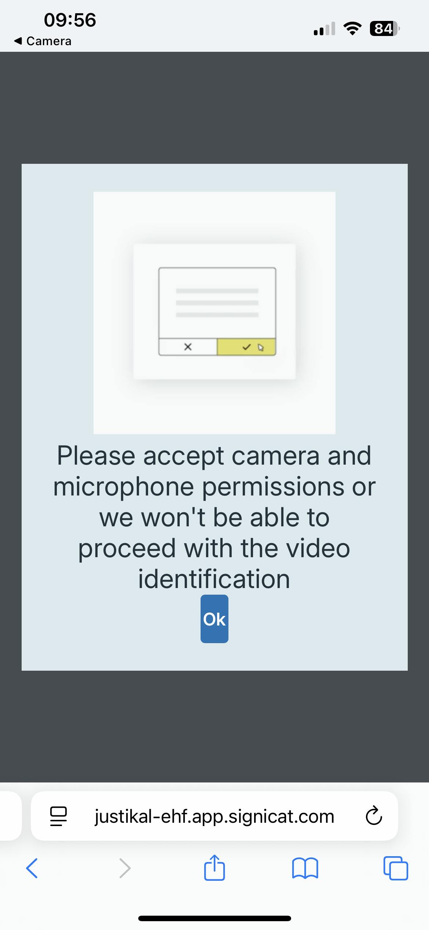Tap the 09:56 clock in status bar
This screenshot has width=429, height=930.
click(x=70, y=20)
